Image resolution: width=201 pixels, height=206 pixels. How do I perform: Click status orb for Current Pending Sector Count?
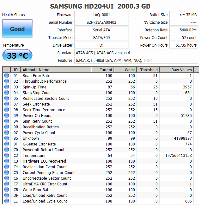click(x=7, y=172)
